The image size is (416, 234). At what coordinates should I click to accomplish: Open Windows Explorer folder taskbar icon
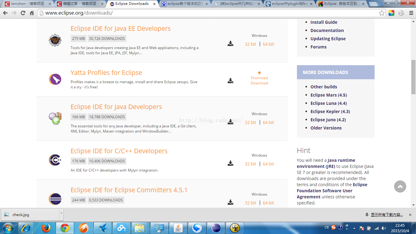point(140,228)
